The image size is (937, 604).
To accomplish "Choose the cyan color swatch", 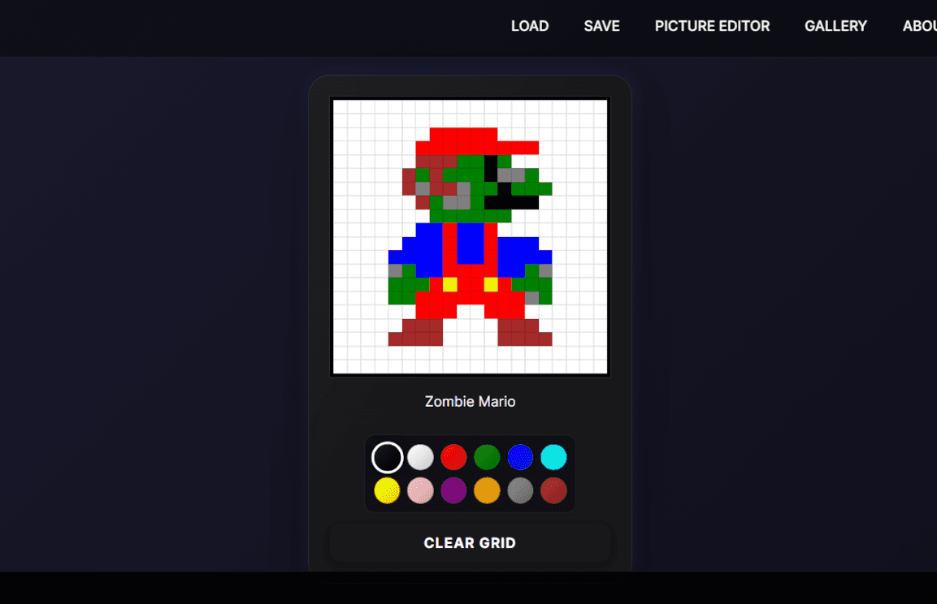I will (x=553, y=457).
